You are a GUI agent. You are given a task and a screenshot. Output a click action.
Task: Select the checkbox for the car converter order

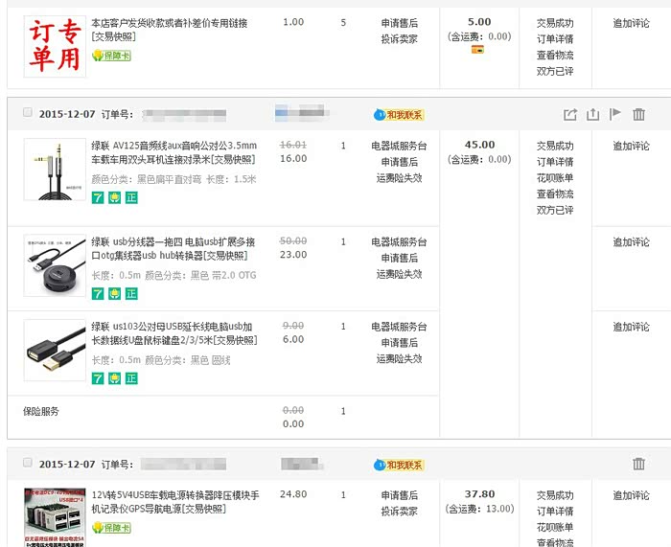pyautogui.click(x=27, y=464)
